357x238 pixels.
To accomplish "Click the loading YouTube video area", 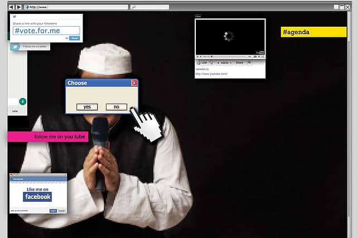I will pos(230,37).
